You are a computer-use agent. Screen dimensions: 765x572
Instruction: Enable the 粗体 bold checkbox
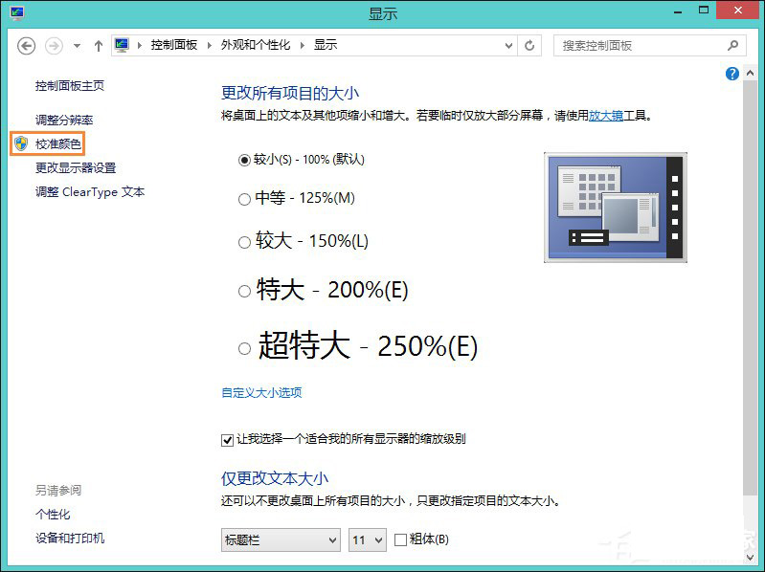(x=401, y=540)
